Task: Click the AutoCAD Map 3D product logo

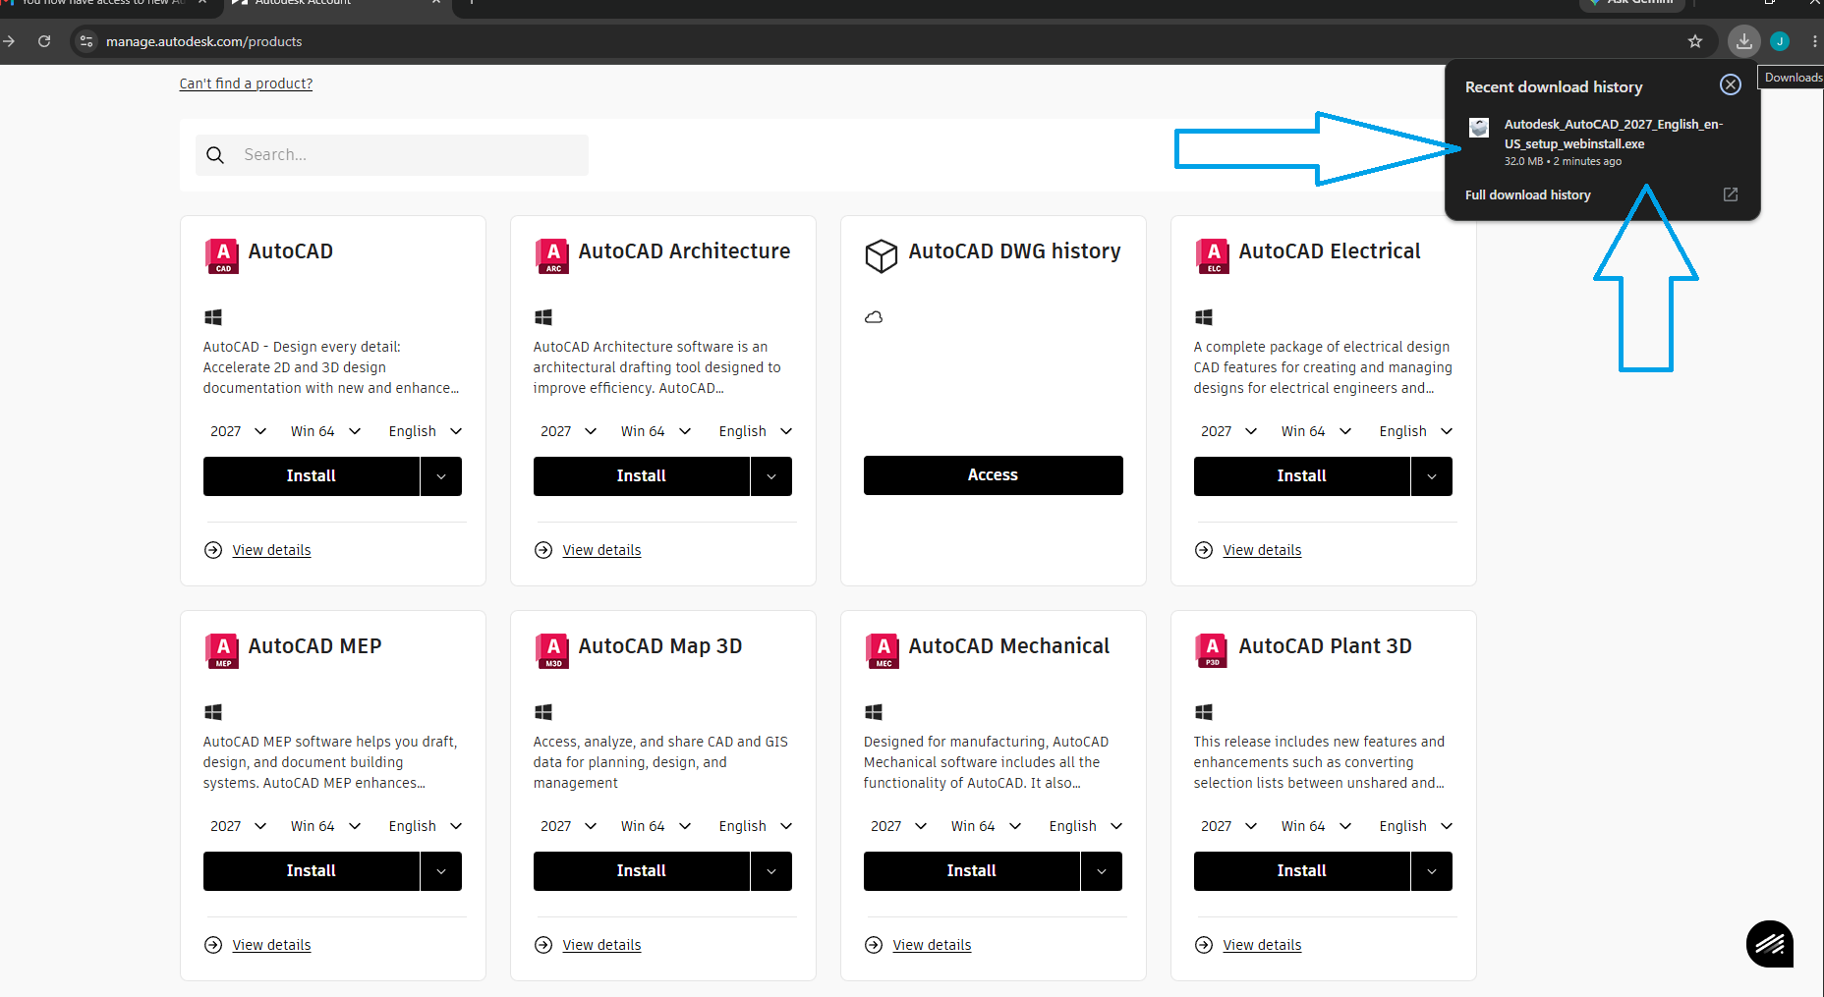Action: pyautogui.click(x=553, y=650)
